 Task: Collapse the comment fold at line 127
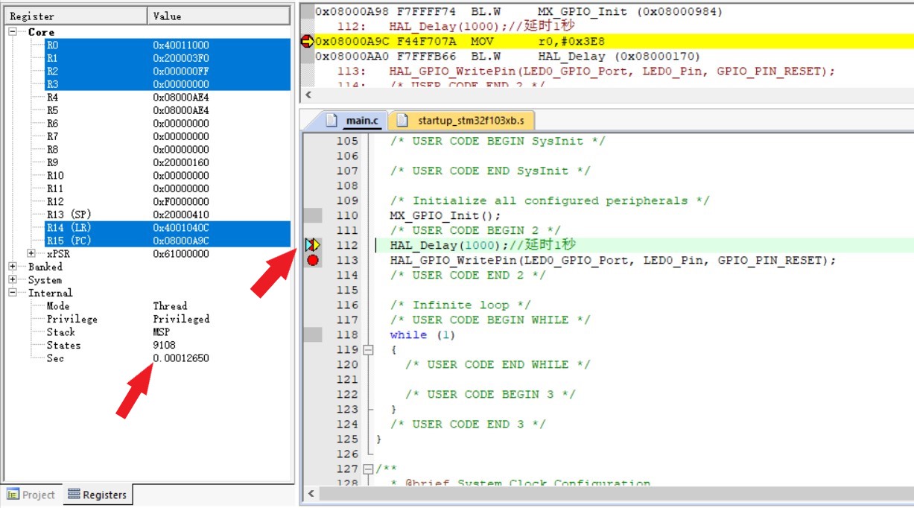(368, 469)
